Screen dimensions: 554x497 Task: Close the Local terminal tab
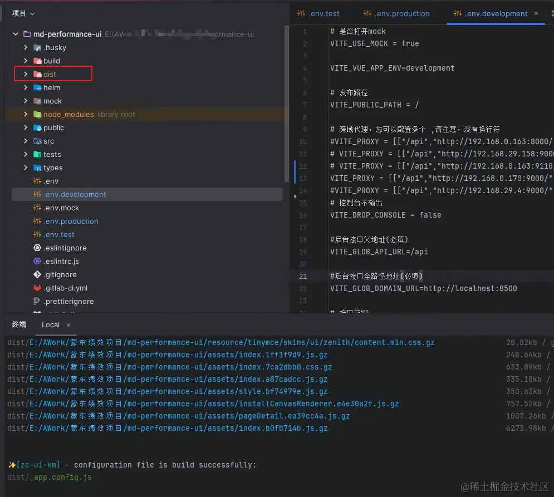pyautogui.click(x=68, y=325)
